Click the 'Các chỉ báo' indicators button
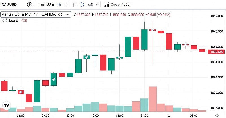The width and height of the screenshot is (226, 118). (117, 5)
